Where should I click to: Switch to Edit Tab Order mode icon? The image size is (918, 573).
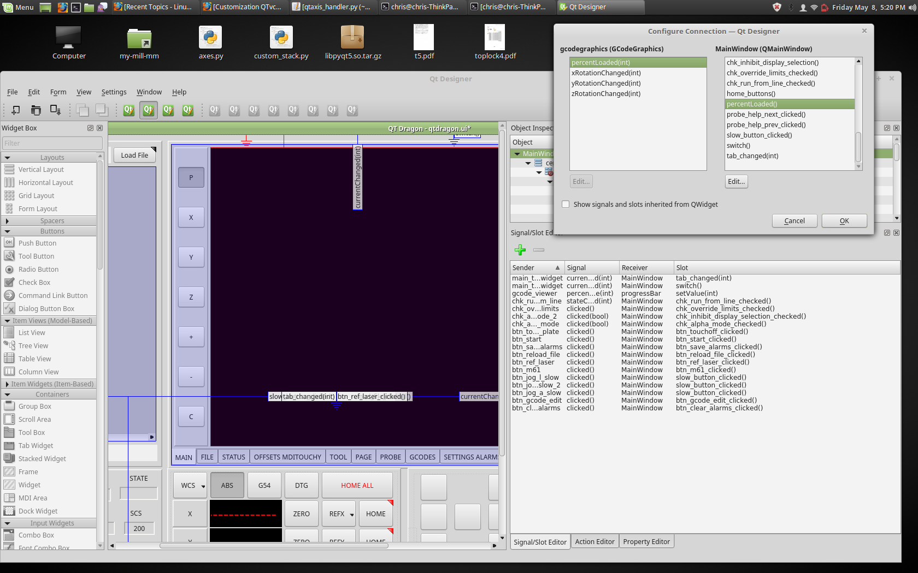tap(188, 110)
